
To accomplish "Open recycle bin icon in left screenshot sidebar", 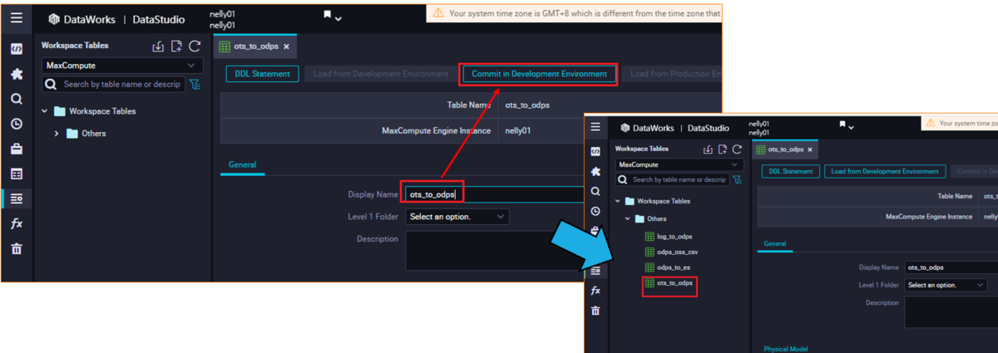I will (x=17, y=249).
